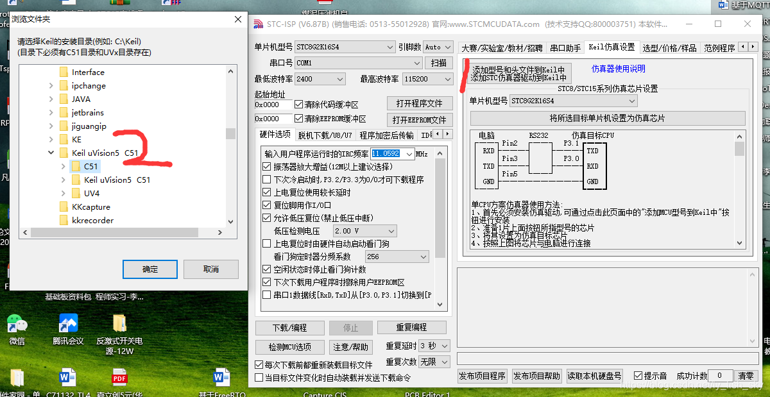Click the STC-ISP title bar app icon
770x397 pixels.
click(259, 24)
